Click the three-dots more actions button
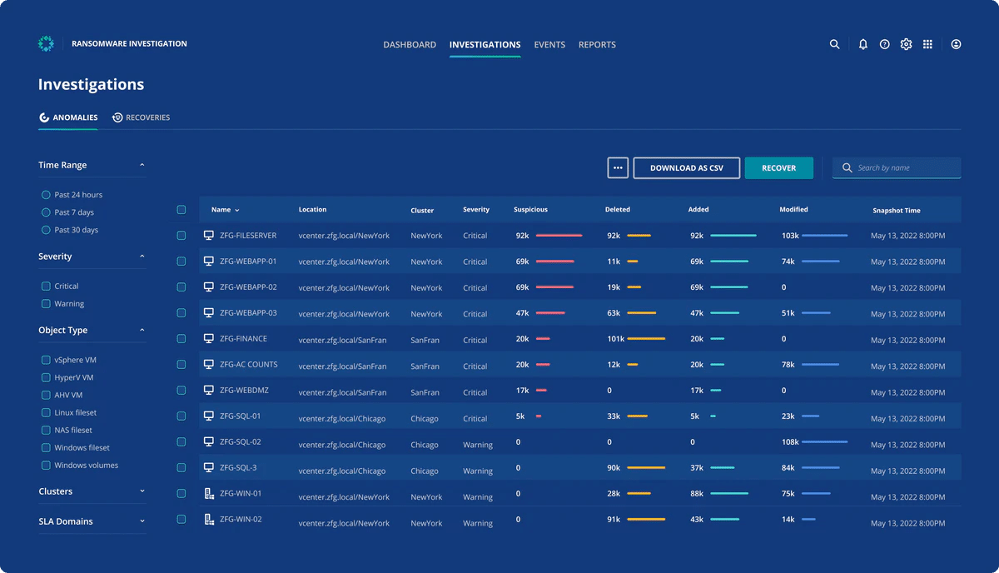Image resolution: width=999 pixels, height=573 pixels. tap(618, 168)
